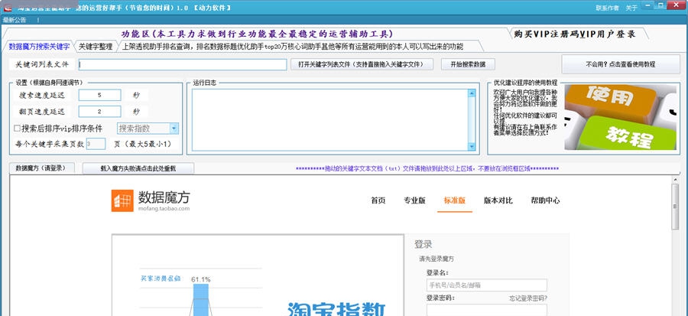Click the mofang.taobao.com text
Screen dimensions: 688x316
tap(164, 208)
